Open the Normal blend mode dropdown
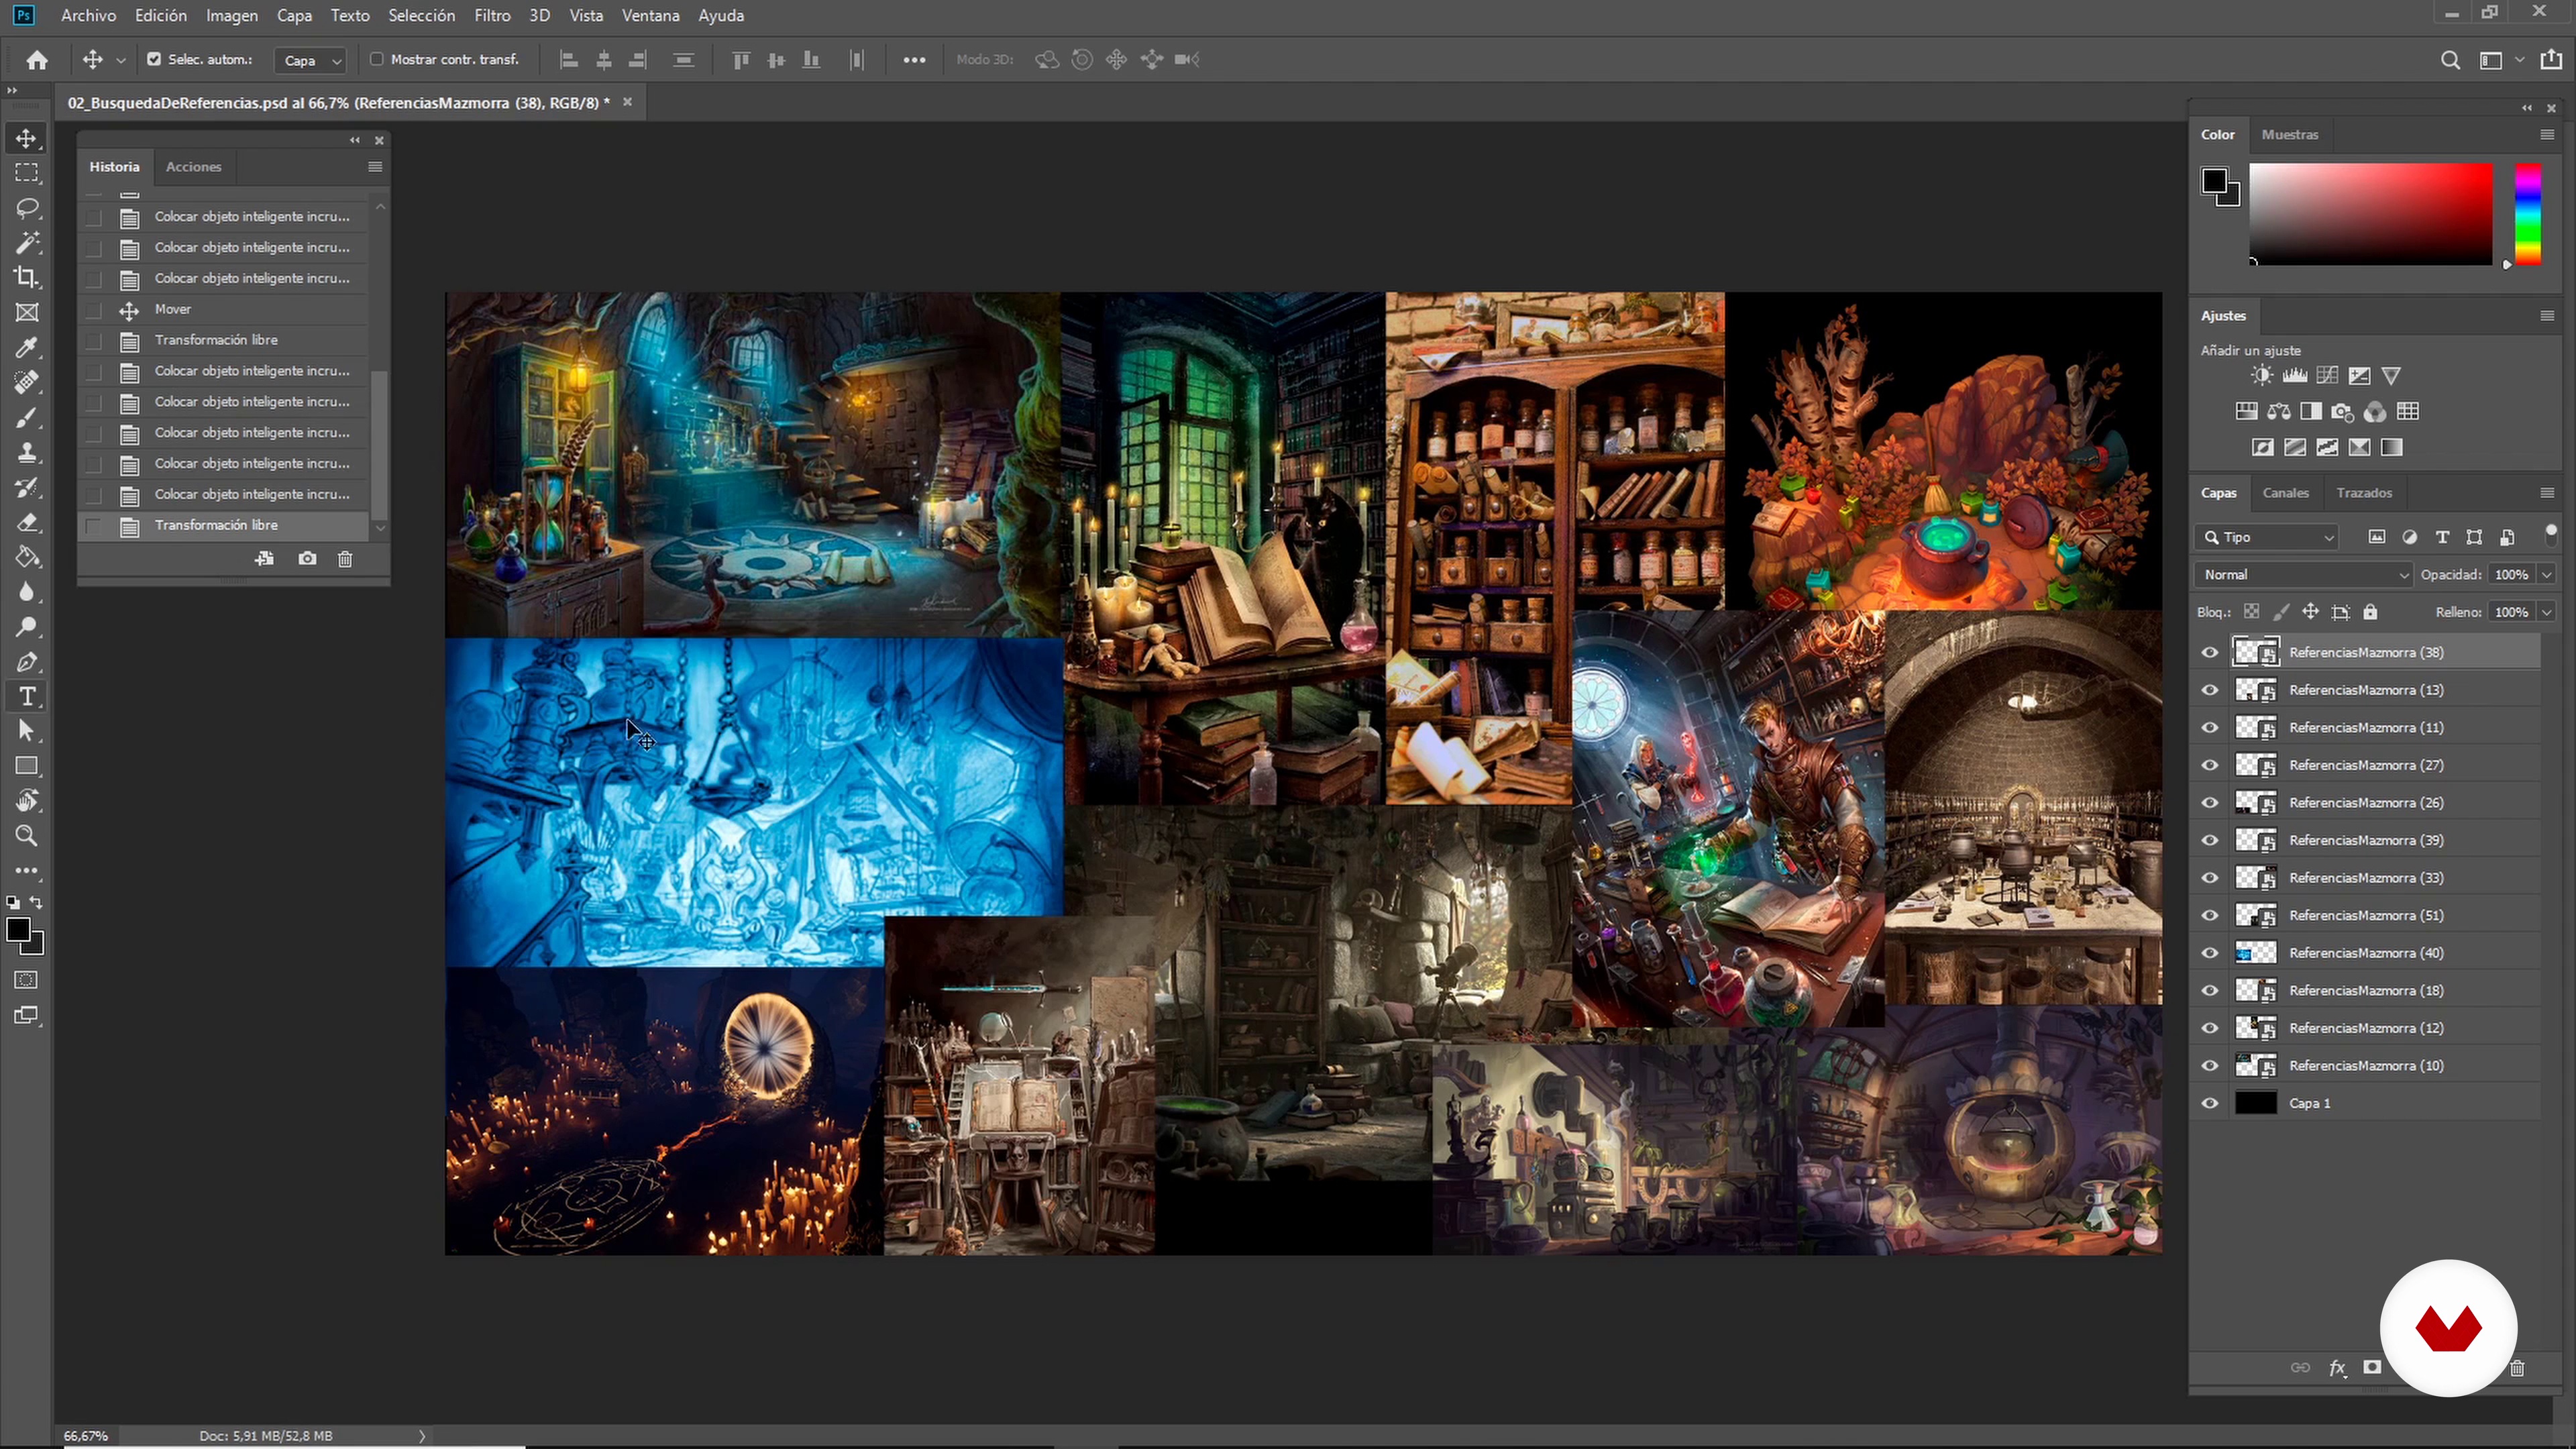Screen dimensions: 2576x1449 point(2303,575)
